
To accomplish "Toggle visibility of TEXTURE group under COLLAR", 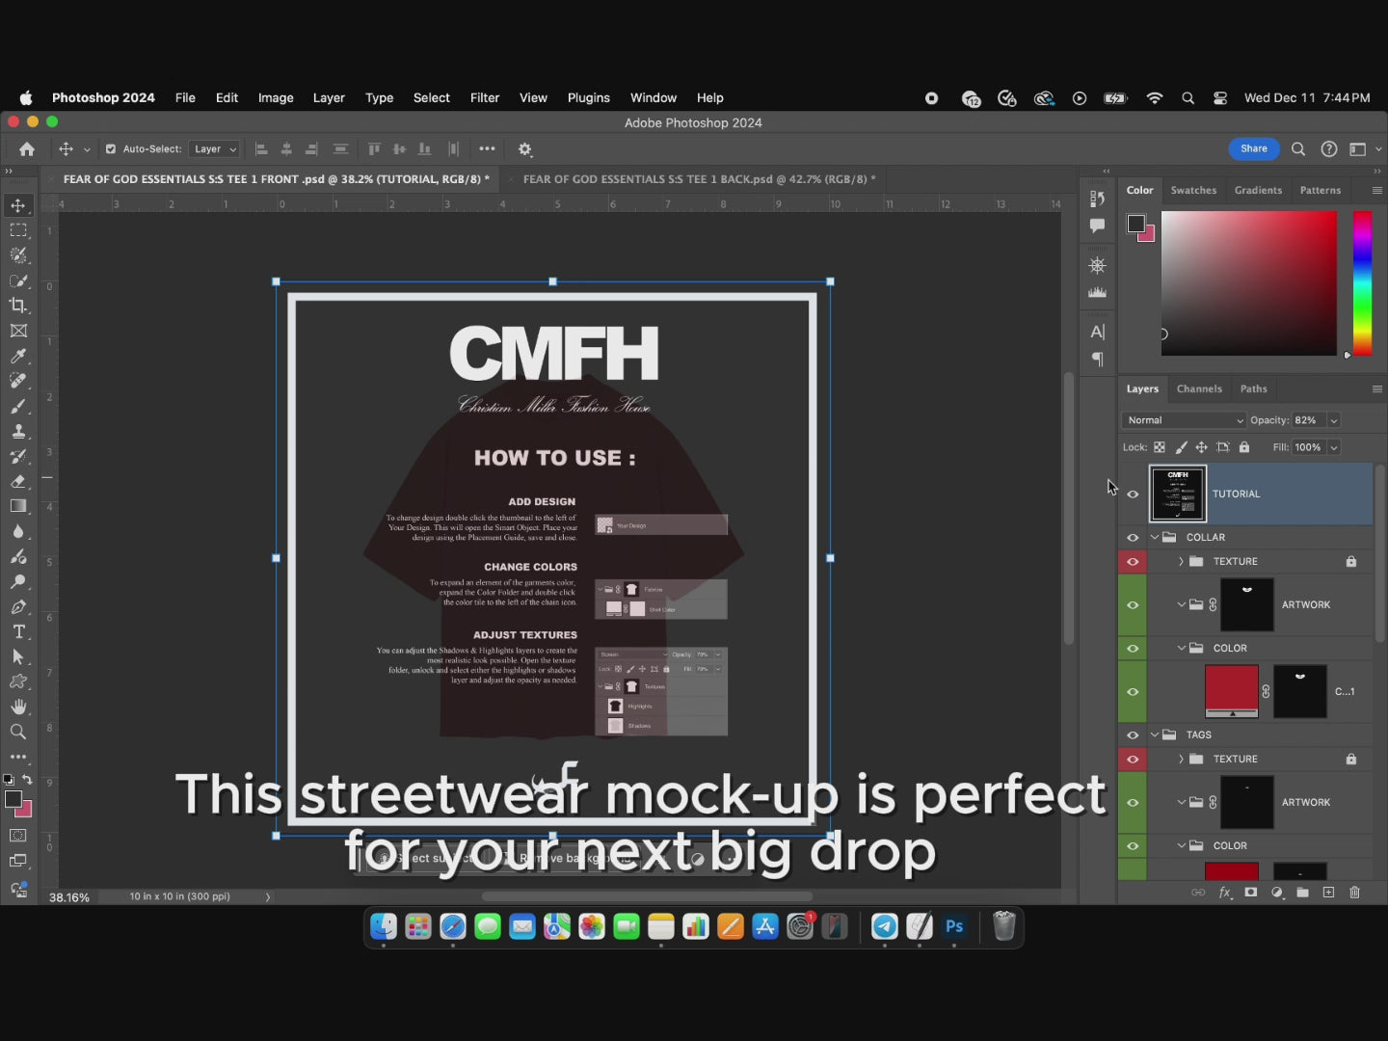I will coord(1133,562).
